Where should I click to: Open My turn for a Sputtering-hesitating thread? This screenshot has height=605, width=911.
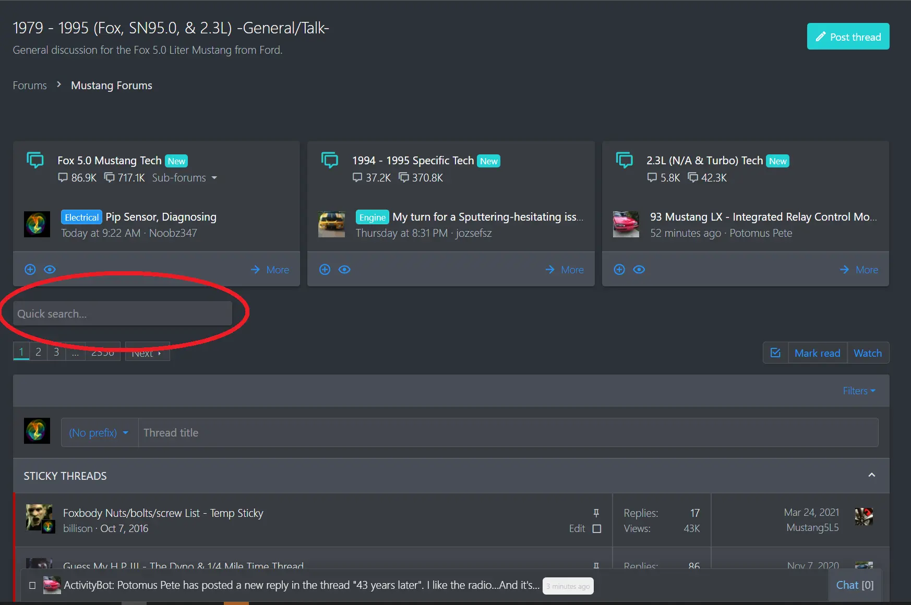tap(488, 217)
